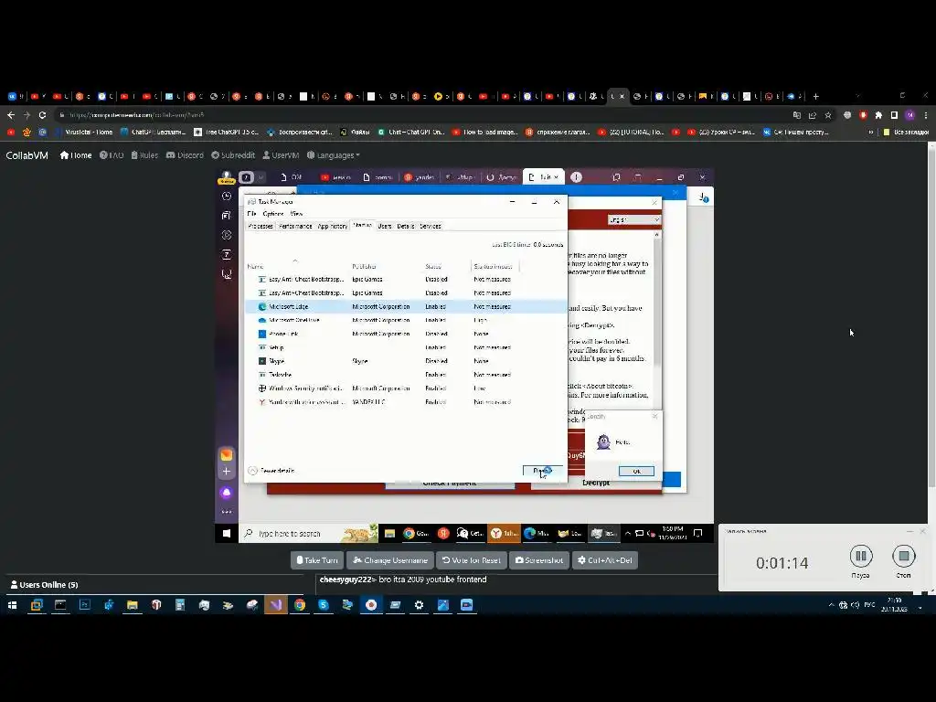Screen dimensions: 936x702
Task: Click the Disable button in Task Manager
Action: pyautogui.click(x=542, y=472)
